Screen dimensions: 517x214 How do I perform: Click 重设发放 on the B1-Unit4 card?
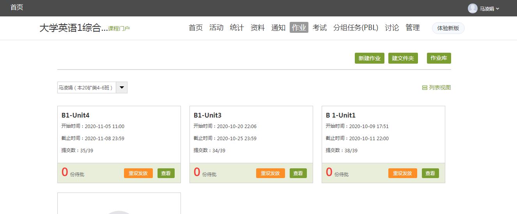pos(138,173)
